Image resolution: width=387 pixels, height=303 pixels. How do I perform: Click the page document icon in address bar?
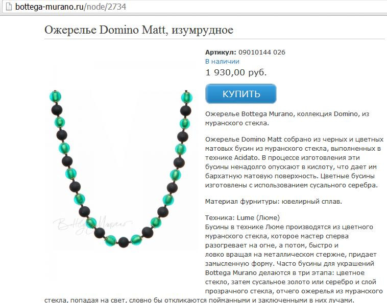click(x=9, y=7)
